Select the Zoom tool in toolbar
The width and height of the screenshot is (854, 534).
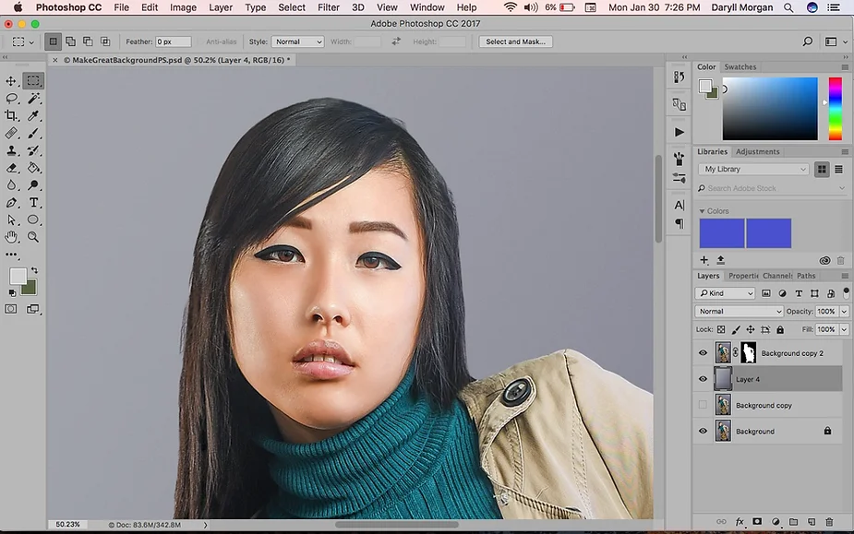tap(33, 237)
